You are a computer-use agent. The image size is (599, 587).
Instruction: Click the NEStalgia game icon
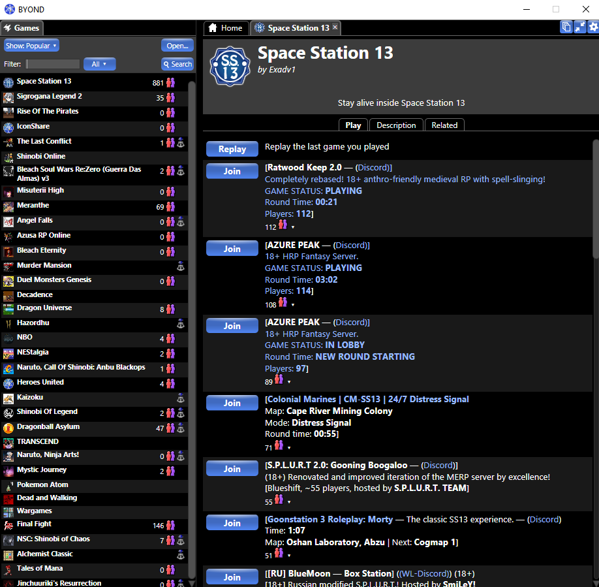8,354
